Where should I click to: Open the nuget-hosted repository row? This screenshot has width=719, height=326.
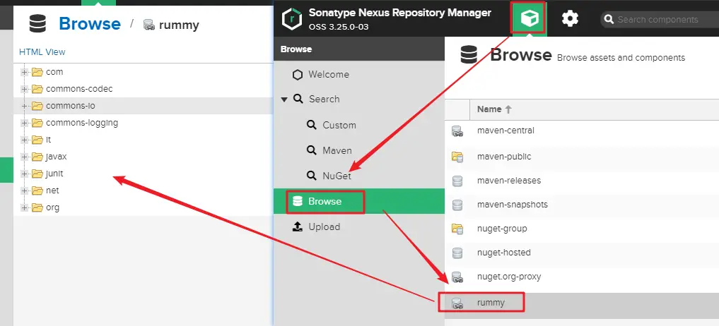coord(582,253)
